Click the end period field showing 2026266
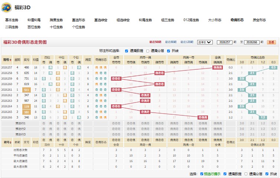The height and width of the screenshot is (178, 280). [252, 42]
